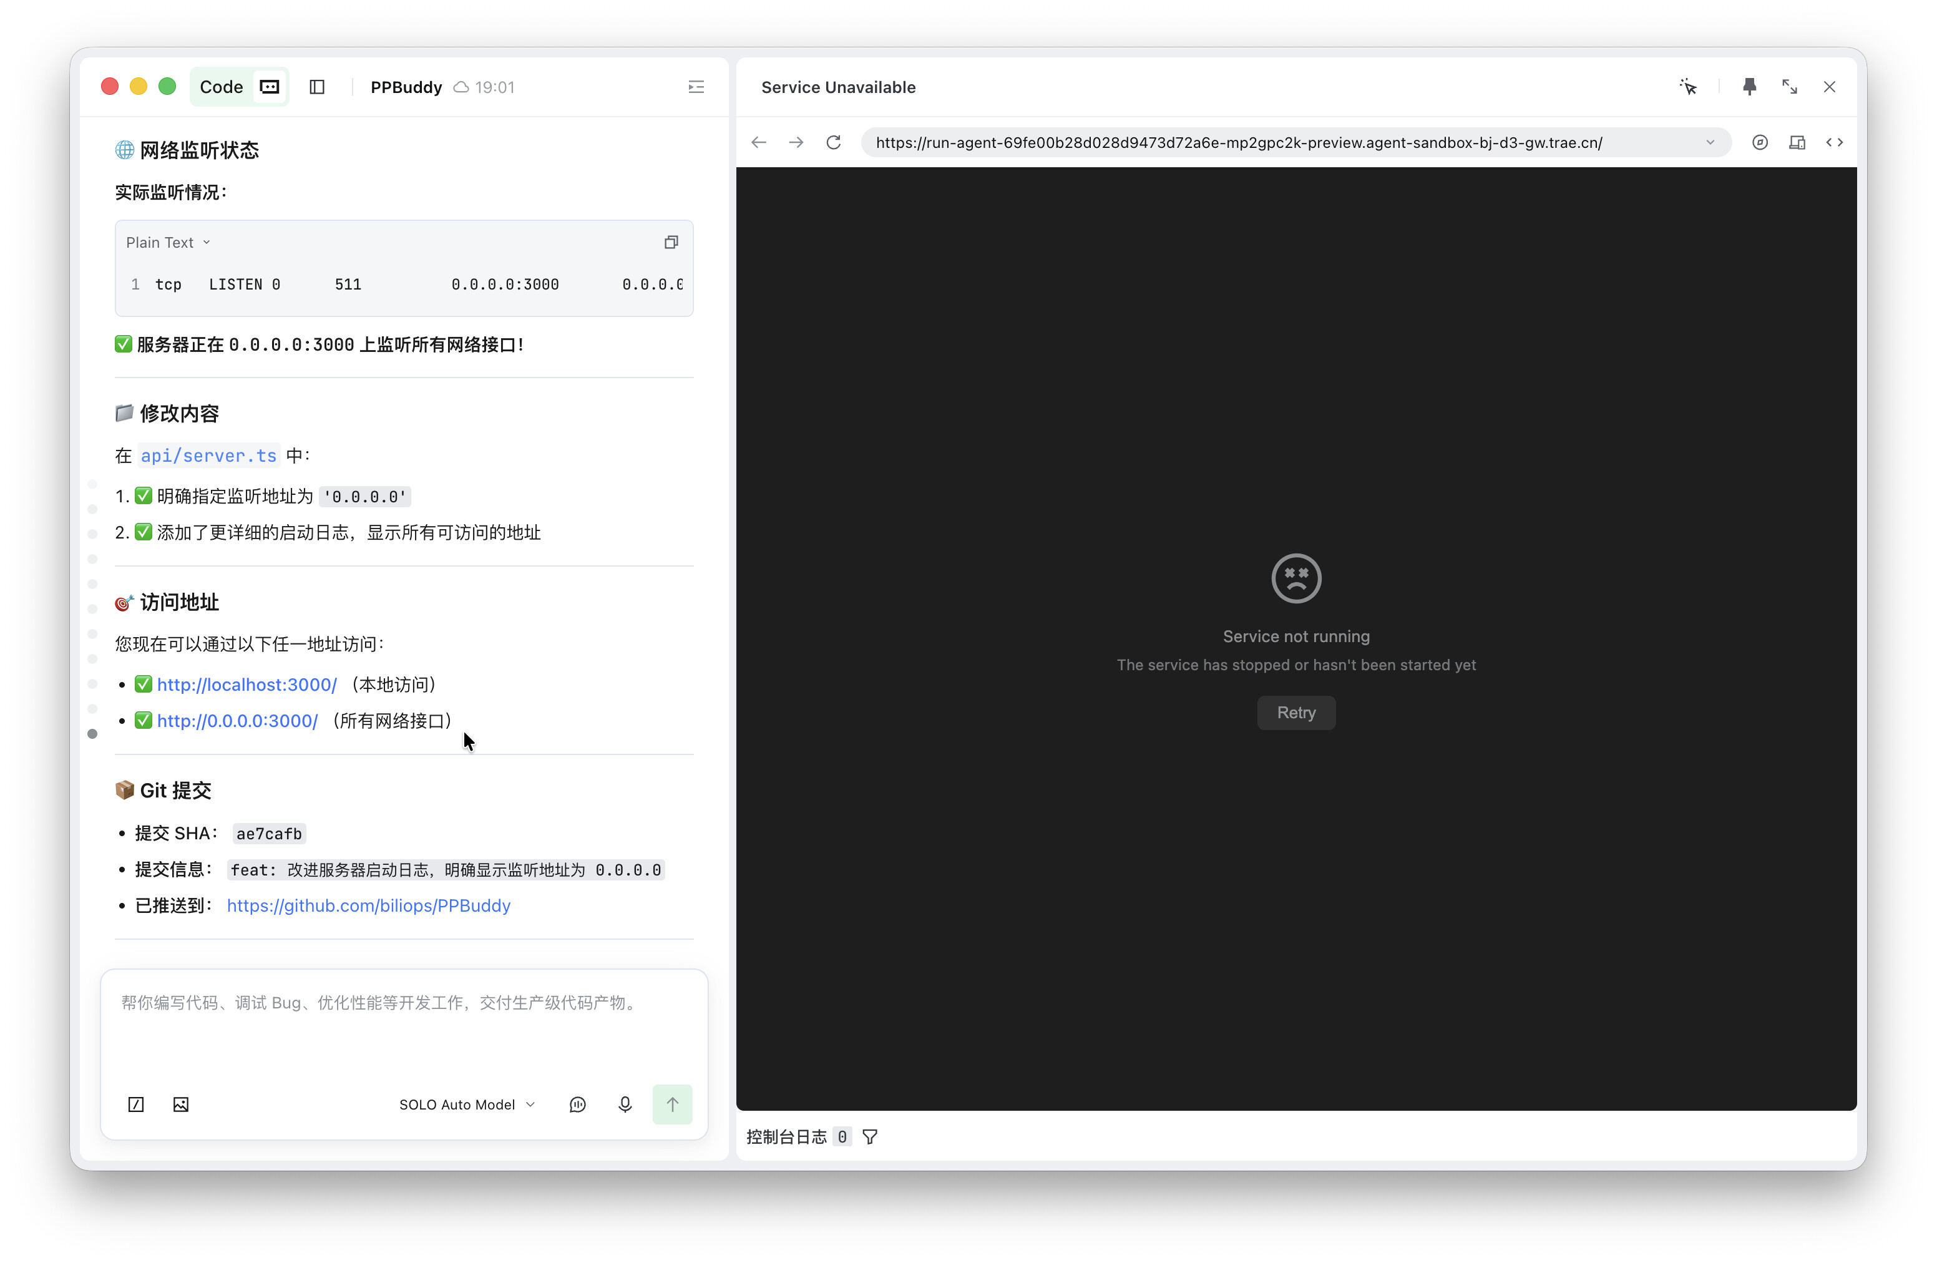
Task: Toggle the sidebar panel layout icon
Action: coord(318,87)
